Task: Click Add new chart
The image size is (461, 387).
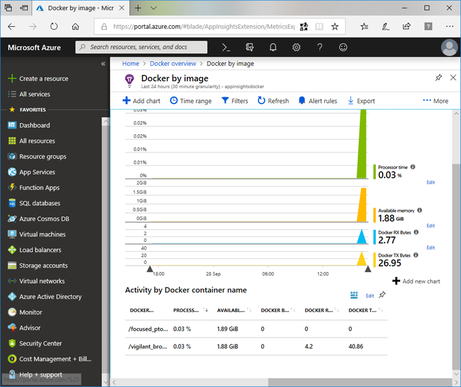Action: (416, 281)
